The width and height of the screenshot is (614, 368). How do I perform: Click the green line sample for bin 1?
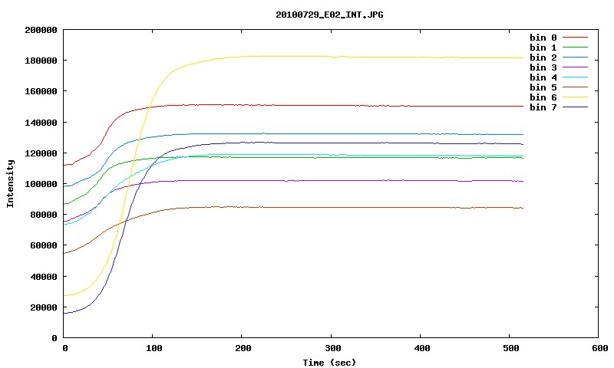pos(575,47)
